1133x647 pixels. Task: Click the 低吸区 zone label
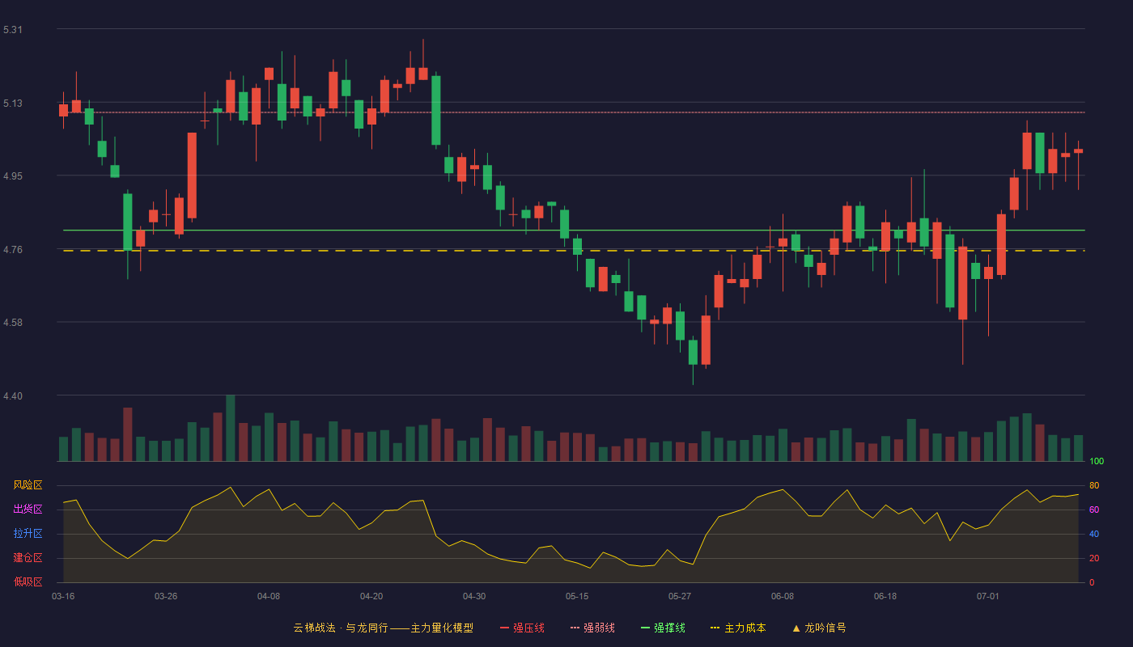[28, 581]
